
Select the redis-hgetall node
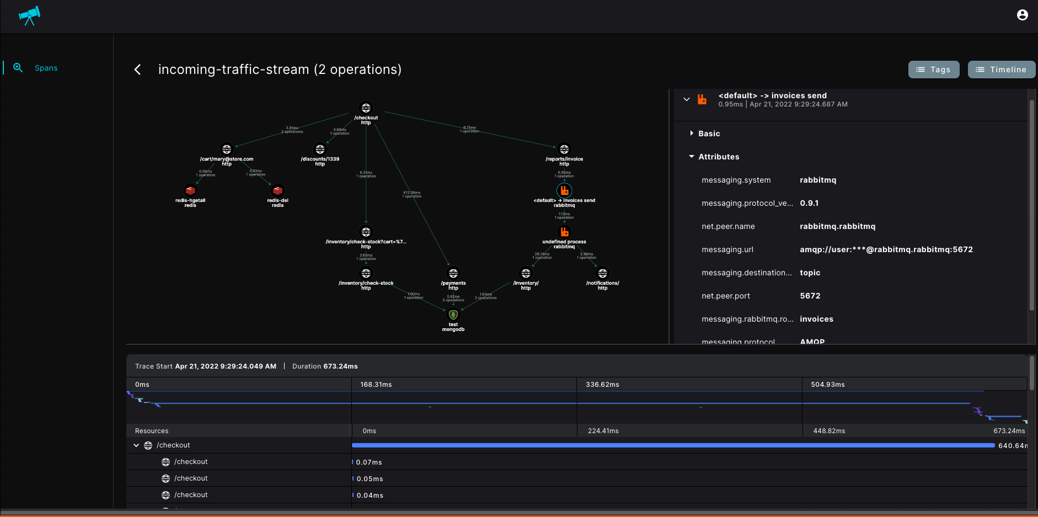tap(190, 191)
